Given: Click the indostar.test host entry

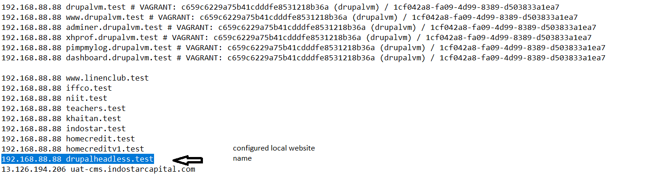Looking at the screenshot, I should click(64, 128).
